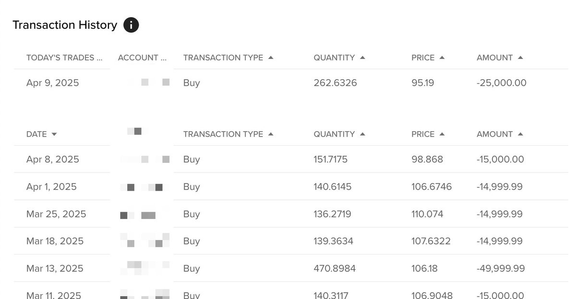
Task: Select the Mar 11, 2025 date cell
Action: [x=54, y=295]
